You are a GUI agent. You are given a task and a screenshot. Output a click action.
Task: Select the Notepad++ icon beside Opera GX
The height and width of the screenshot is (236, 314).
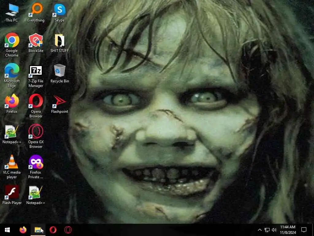12,134
